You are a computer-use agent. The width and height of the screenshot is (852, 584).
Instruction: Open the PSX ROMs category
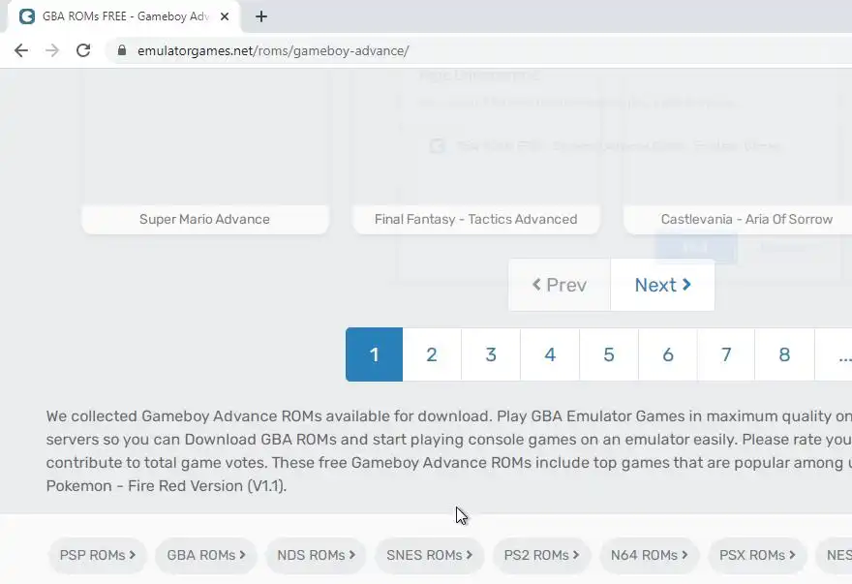[x=757, y=555]
